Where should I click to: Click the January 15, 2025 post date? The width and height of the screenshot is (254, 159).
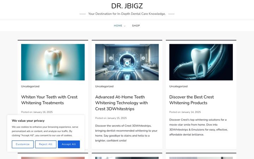117,118
